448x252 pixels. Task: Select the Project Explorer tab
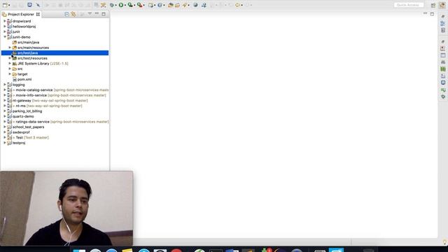21,14
